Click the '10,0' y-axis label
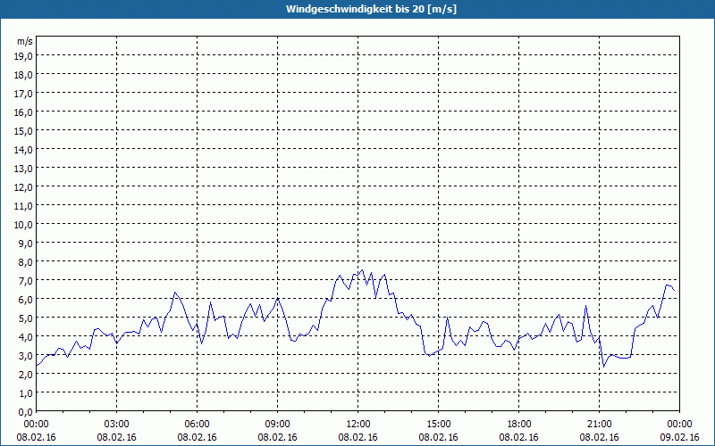The height and width of the screenshot is (446, 715). coord(23,225)
